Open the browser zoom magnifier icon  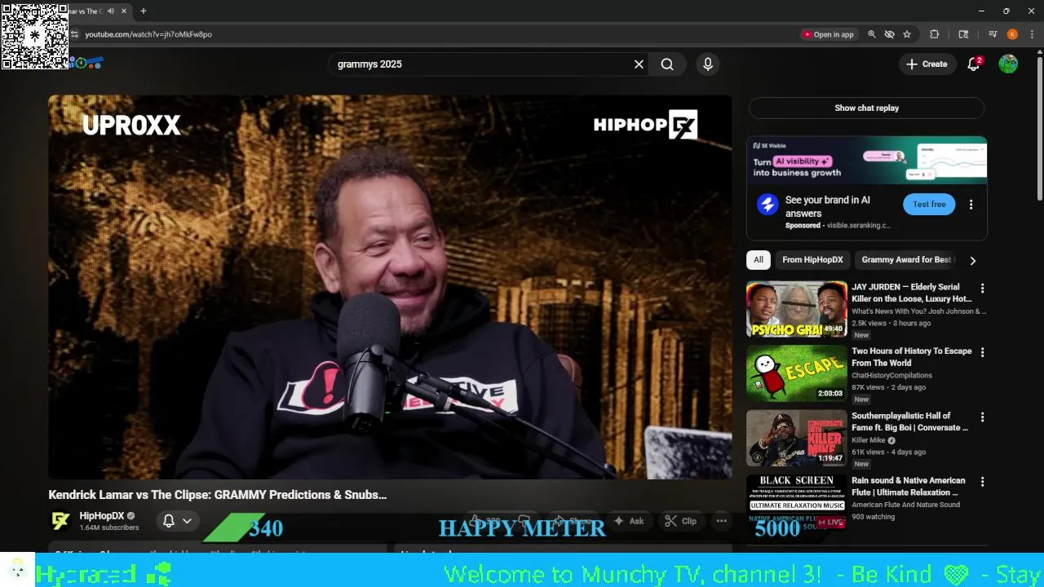(x=872, y=34)
